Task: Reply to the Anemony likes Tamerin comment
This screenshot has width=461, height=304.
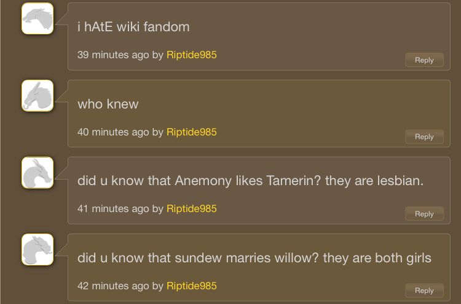Action: coord(424,214)
